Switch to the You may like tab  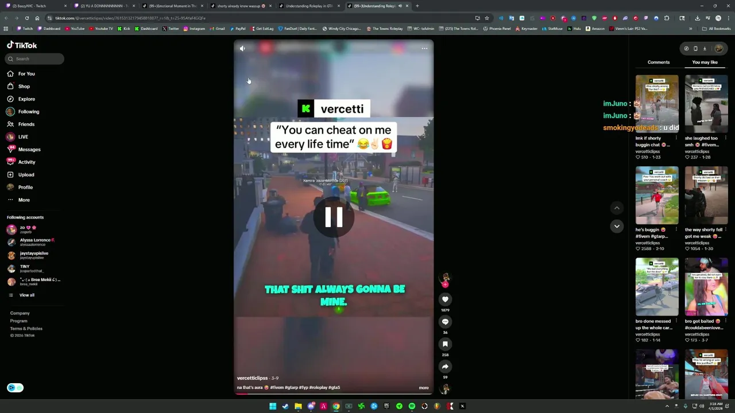[705, 62]
